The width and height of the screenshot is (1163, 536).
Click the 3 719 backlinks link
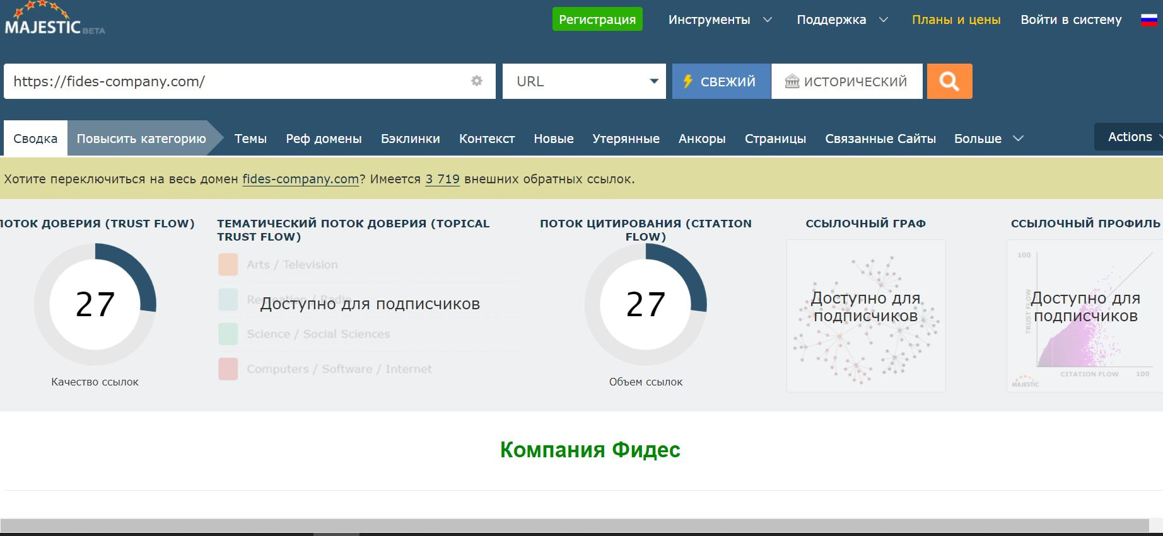(x=442, y=179)
